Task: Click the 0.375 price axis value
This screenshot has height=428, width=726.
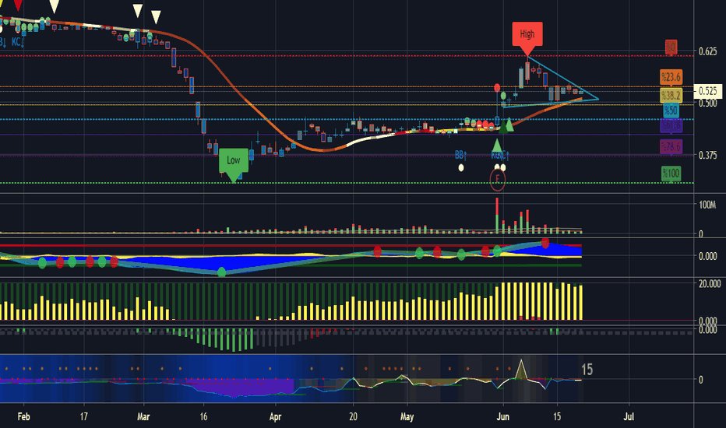Action: [x=707, y=155]
